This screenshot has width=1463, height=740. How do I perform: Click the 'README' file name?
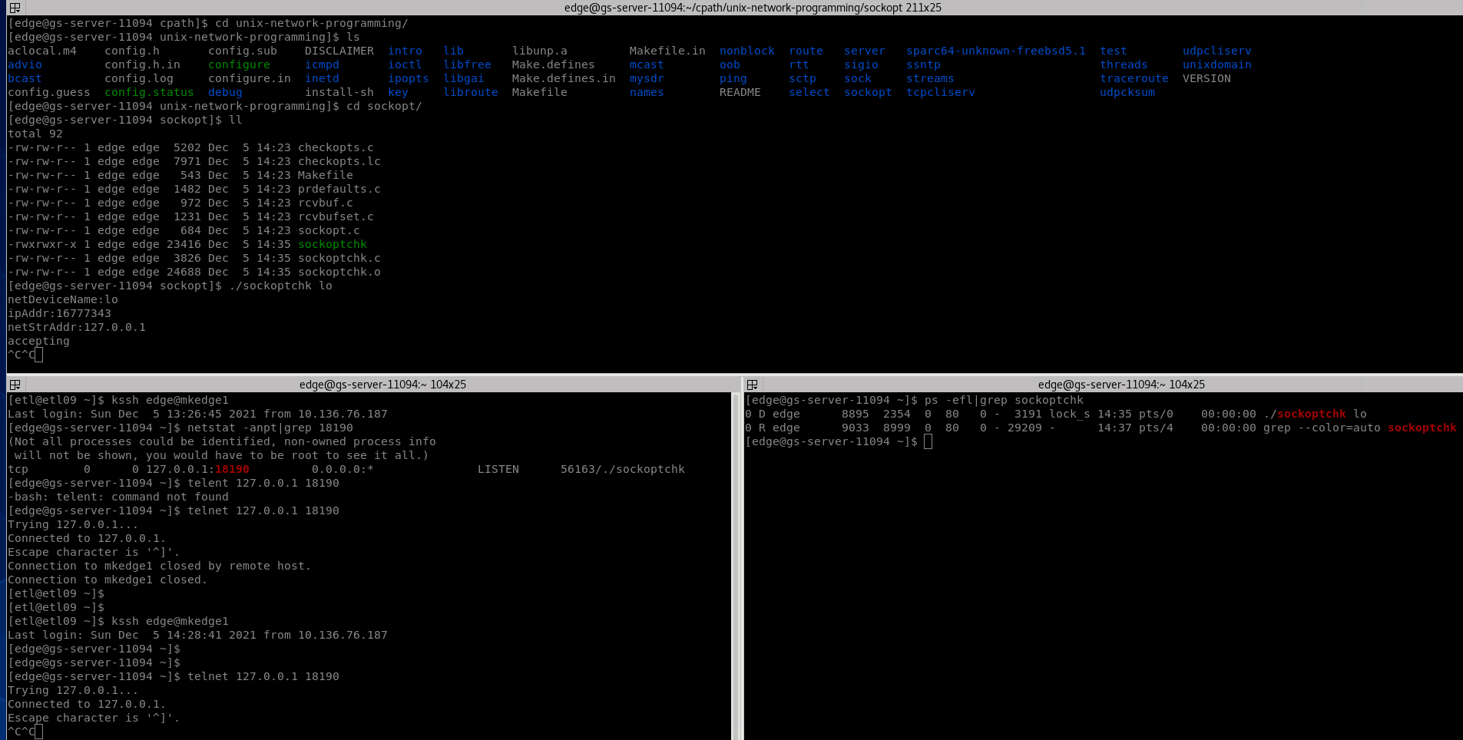tap(740, 92)
